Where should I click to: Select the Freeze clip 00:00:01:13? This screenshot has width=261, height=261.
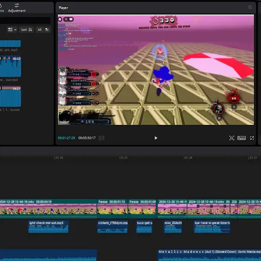pos(112,209)
